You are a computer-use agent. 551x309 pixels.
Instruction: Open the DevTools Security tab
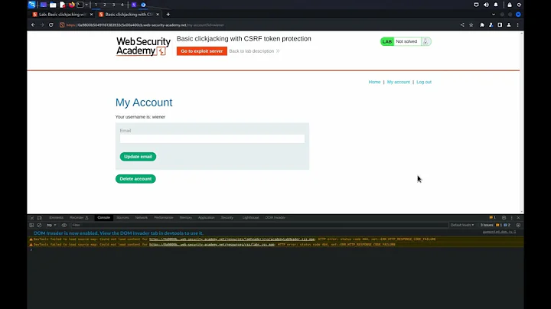click(227, 218)
